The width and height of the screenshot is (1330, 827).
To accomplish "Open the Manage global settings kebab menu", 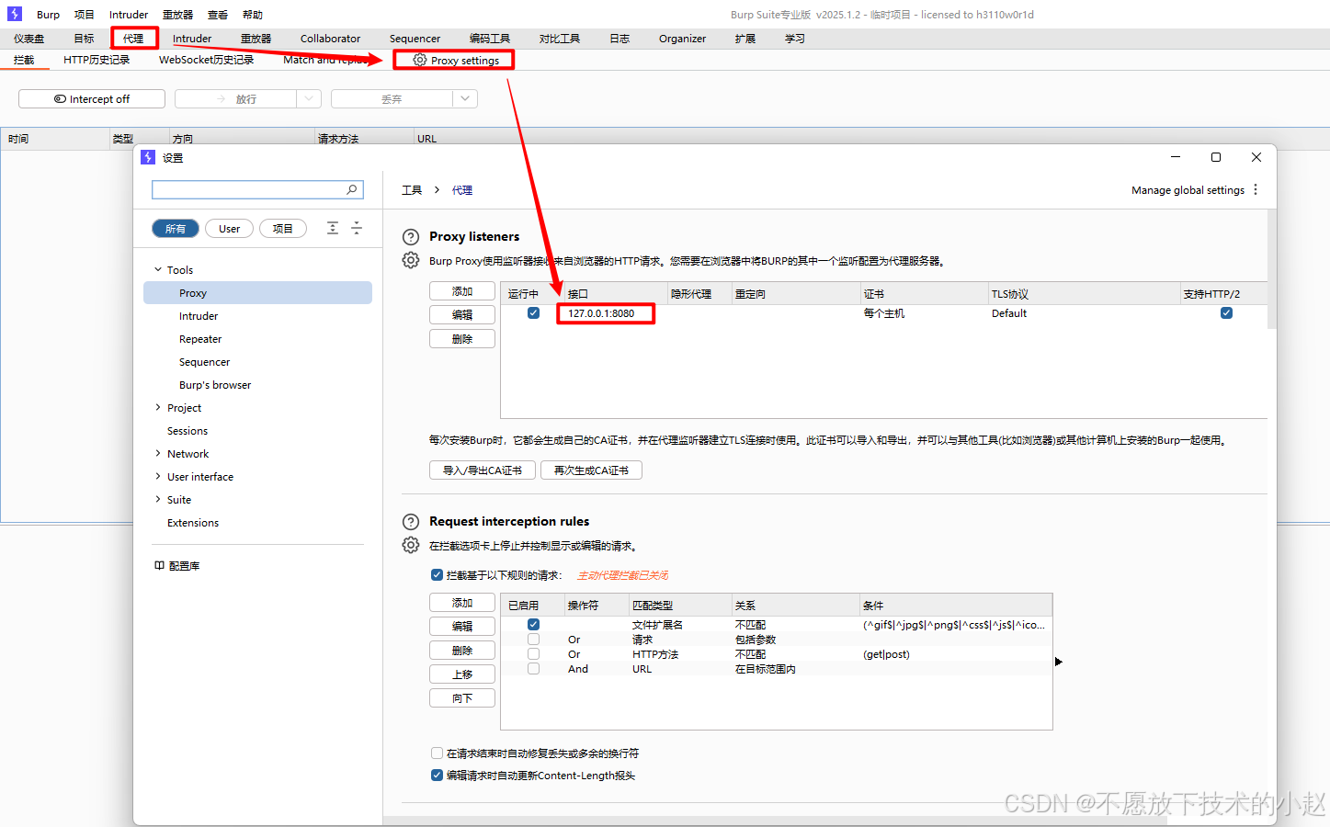I will [x=1256, y=189].
